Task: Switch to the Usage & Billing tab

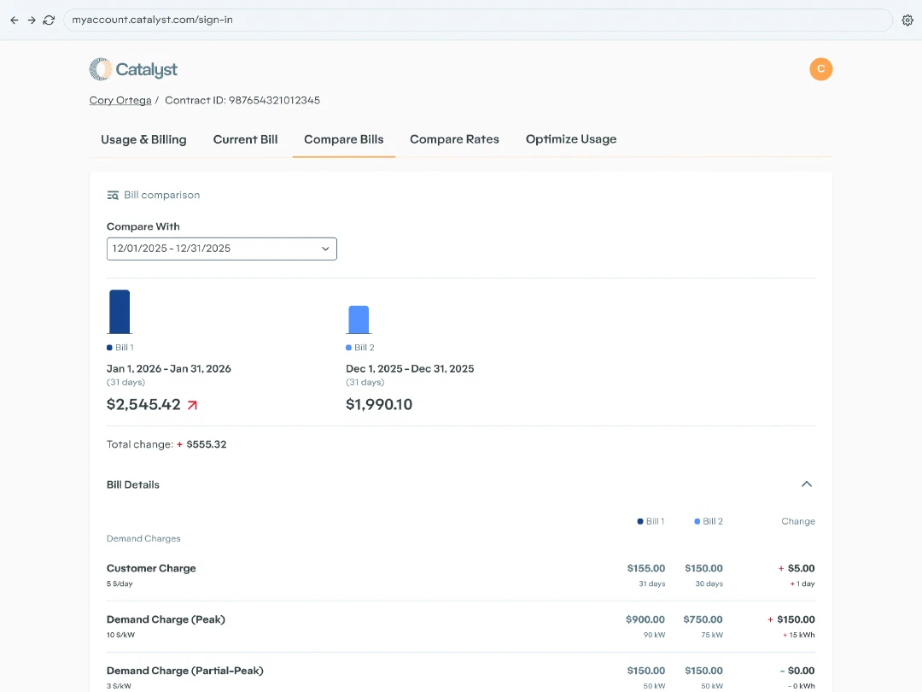Action: coord(143,139)
